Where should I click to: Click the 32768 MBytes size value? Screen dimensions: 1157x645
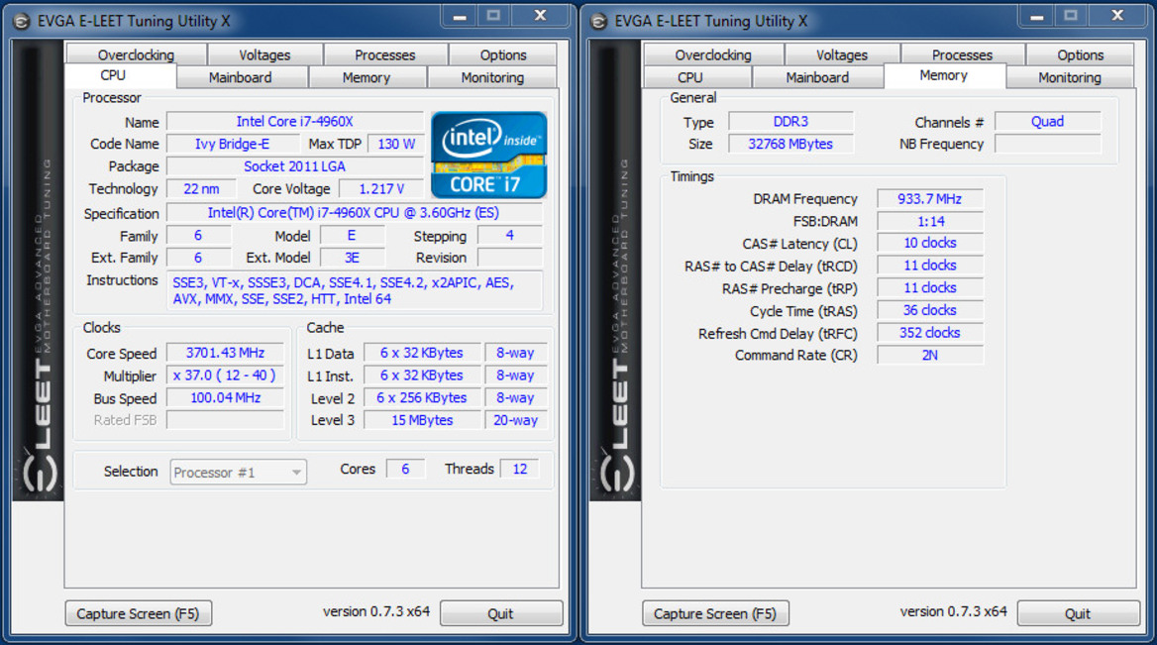pyautogui.click(x=790, y=144)
